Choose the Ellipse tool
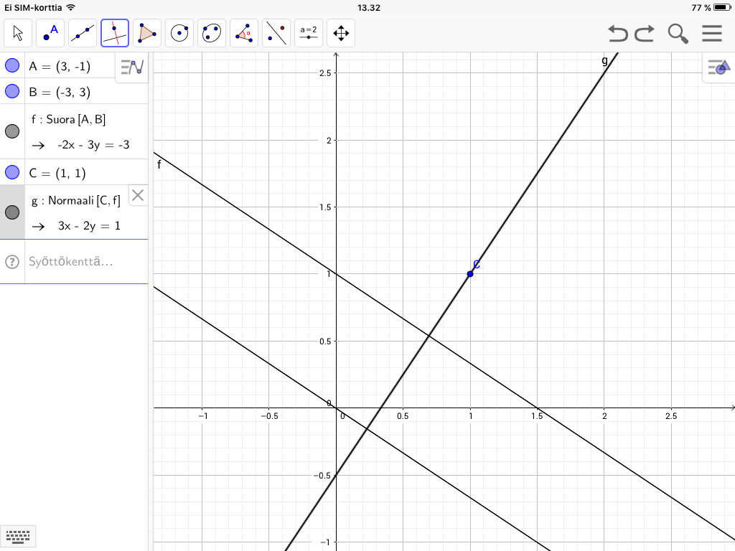Image resolution: width=735 pixels, height=551 pixels. click(212, 32)
